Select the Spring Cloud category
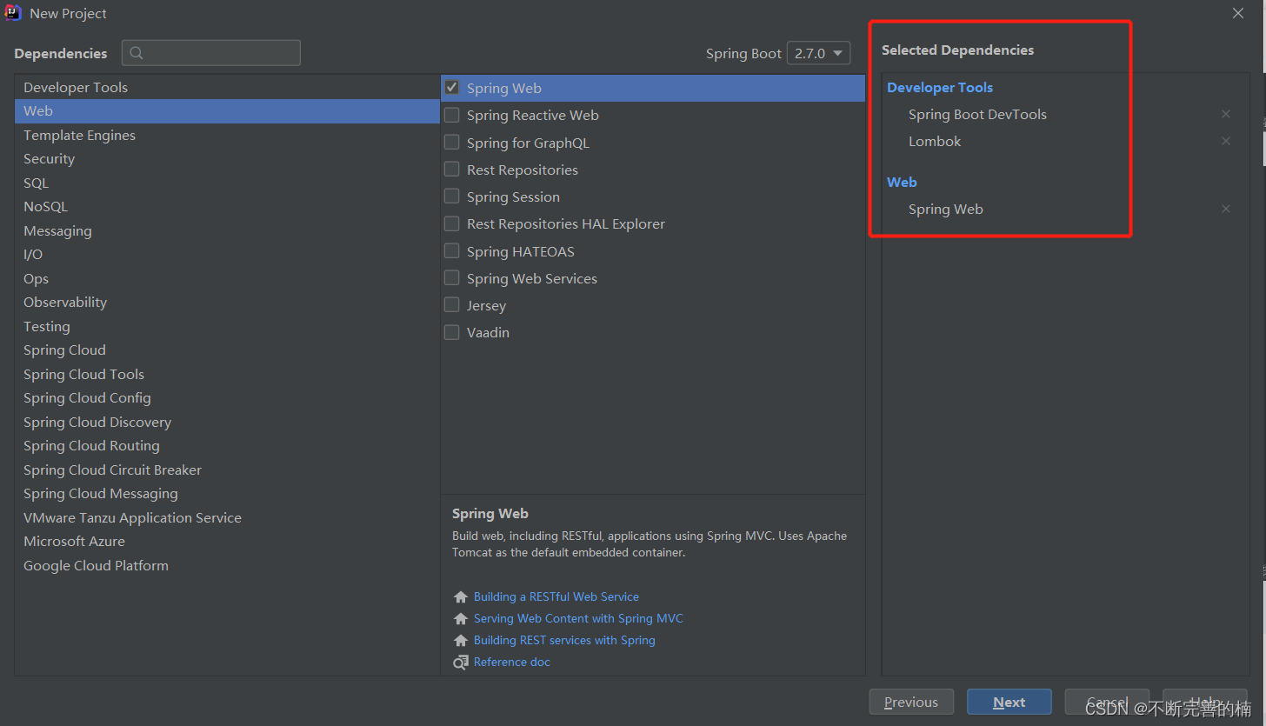 (x=227, y=350)
